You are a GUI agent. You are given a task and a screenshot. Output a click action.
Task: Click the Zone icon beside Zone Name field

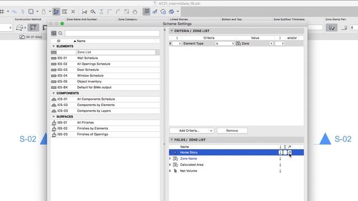click(175, 159)
